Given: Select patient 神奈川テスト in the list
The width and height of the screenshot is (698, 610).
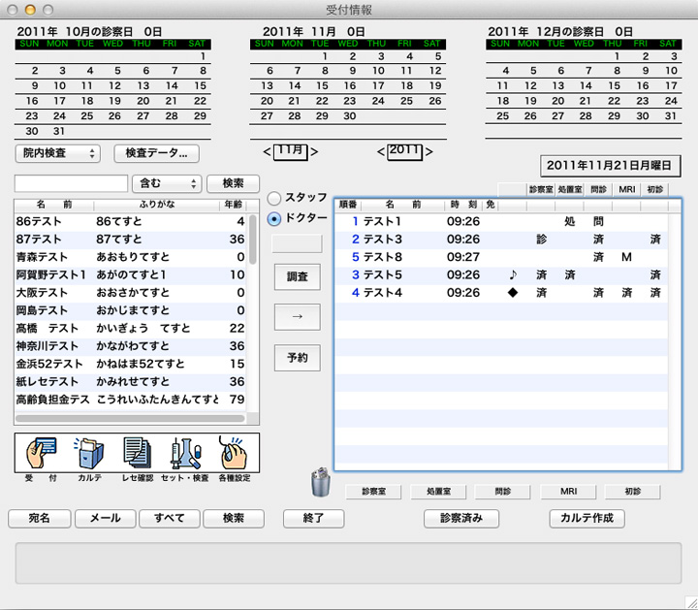Looking at the screenshot, I should (131, 346).
